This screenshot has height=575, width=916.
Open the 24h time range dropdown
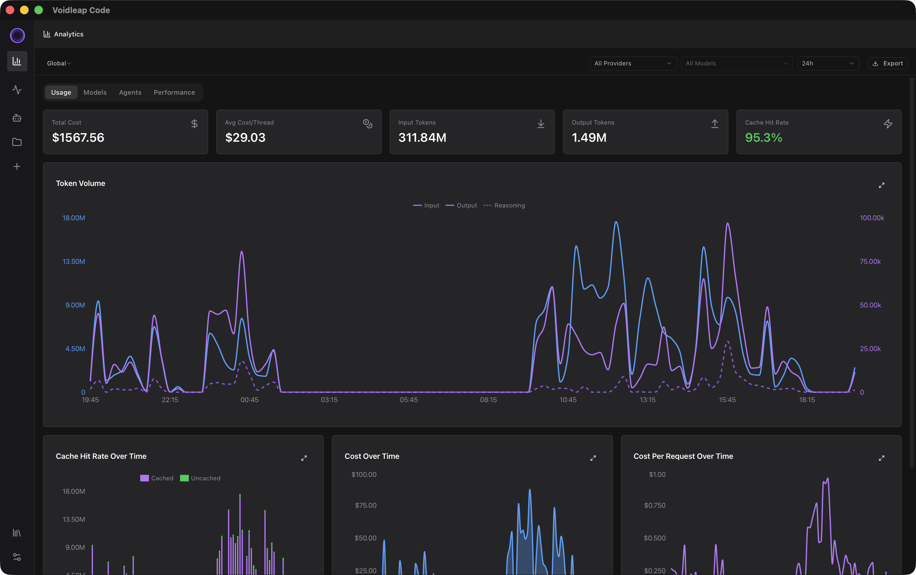[828, 64]
